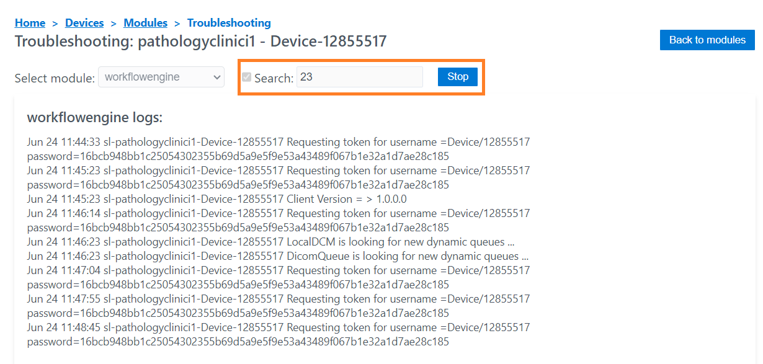763x364 pixels.
Task: Click the Stop button
Action: tap(458, 77)
